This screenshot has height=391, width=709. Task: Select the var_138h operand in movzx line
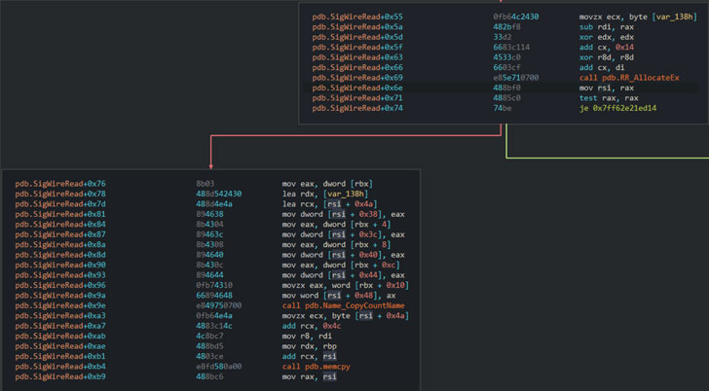click(x=674, y=17)
